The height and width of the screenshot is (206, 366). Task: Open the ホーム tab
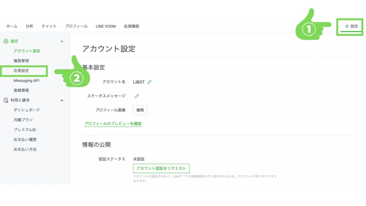(x=12, y=26)
